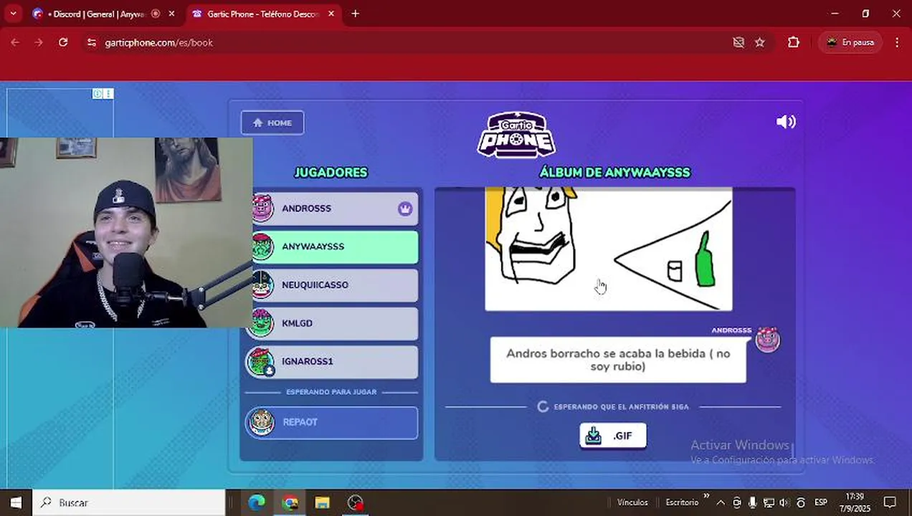Viewport: 912px width, 516px height.
Task: Click the JUGADORES heading
Action: coord(331,173)
